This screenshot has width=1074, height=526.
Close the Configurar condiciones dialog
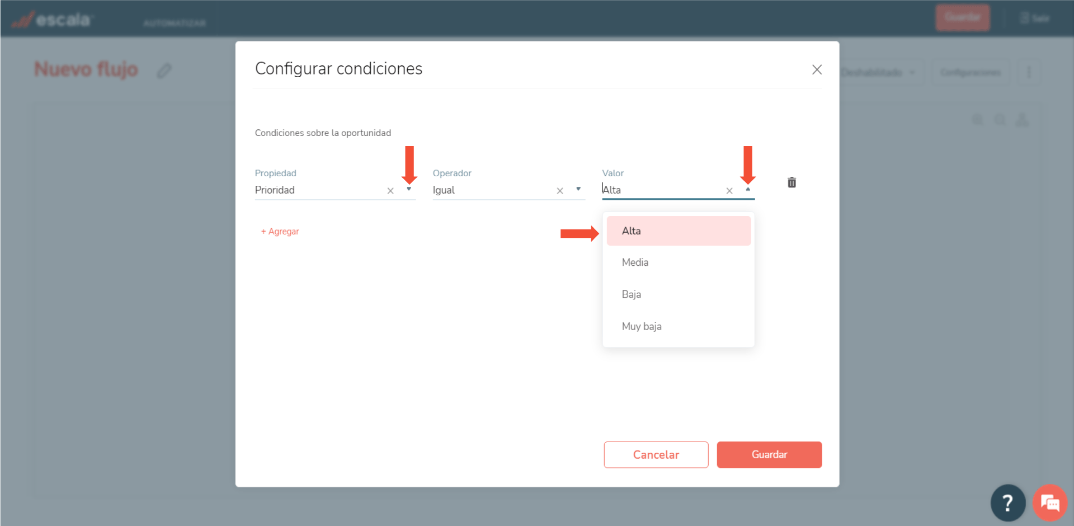817,69
